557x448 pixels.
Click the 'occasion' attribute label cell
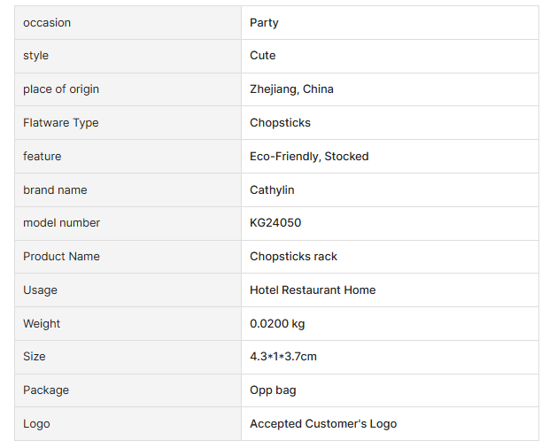click(x=47, y=22)
